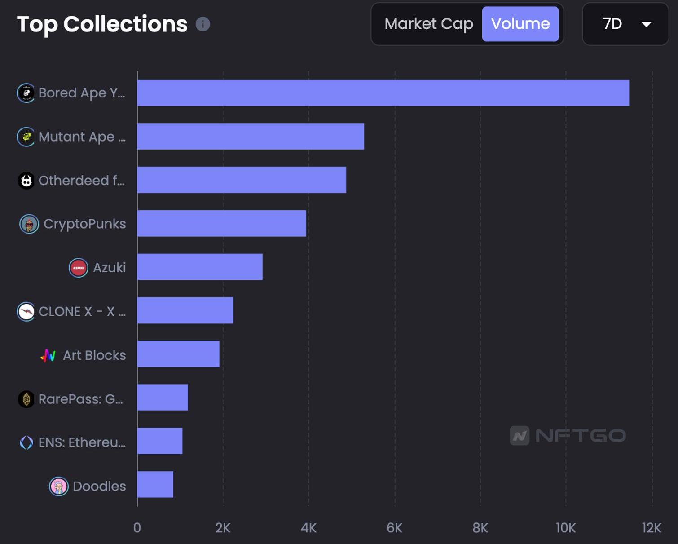The height and width of the screenshot is (544, 678).
Task: Click the info icon beside Top Collections
Action: click(x=203, y=24)
